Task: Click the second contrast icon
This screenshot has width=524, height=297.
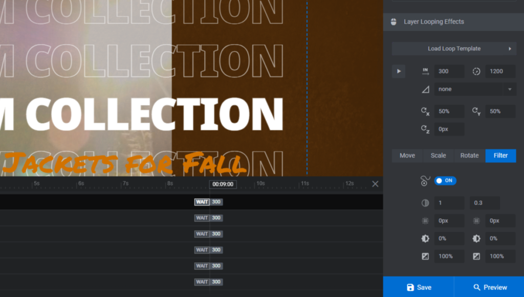Action: pyautogui.click(x=476, y=256)
